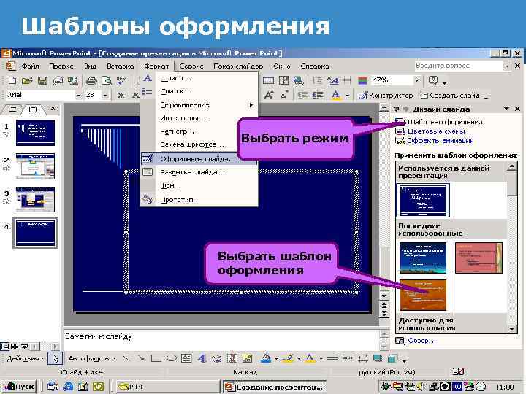Click the Создание презентац... taskbar button
Screen dimensions: 526x394
pos(275,387)
